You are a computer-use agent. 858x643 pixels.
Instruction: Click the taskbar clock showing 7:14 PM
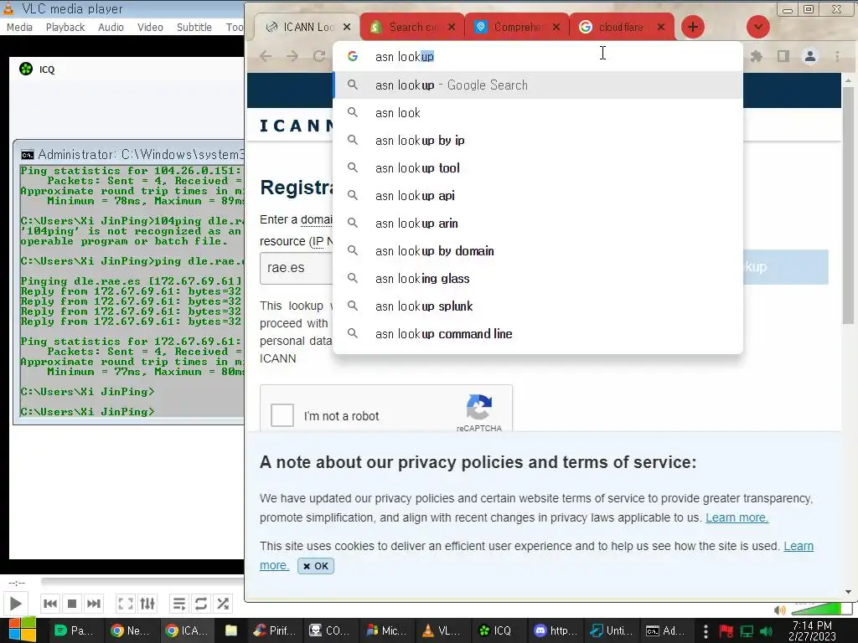tap(812, 630)
